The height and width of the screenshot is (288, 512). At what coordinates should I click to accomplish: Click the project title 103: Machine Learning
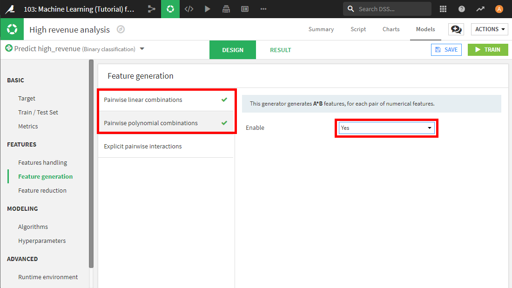point(79,9)
